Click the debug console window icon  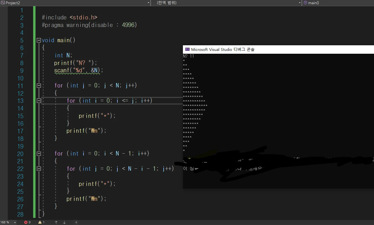(187, 49)
